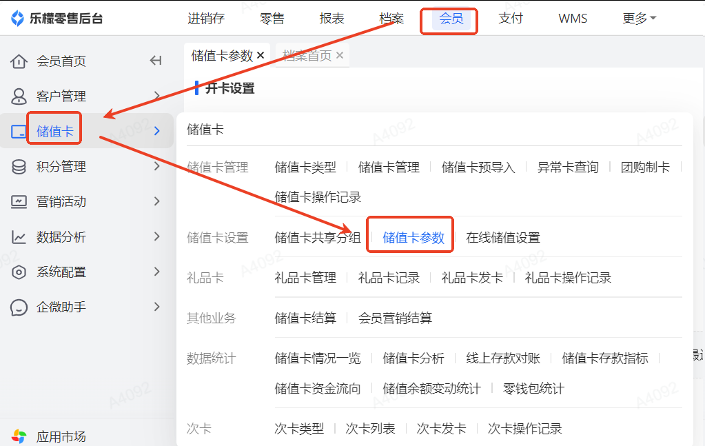Open 储值卡结算 link
This screenshot has width=705, height=446.
pyautogui.click(x=305, y=318)
